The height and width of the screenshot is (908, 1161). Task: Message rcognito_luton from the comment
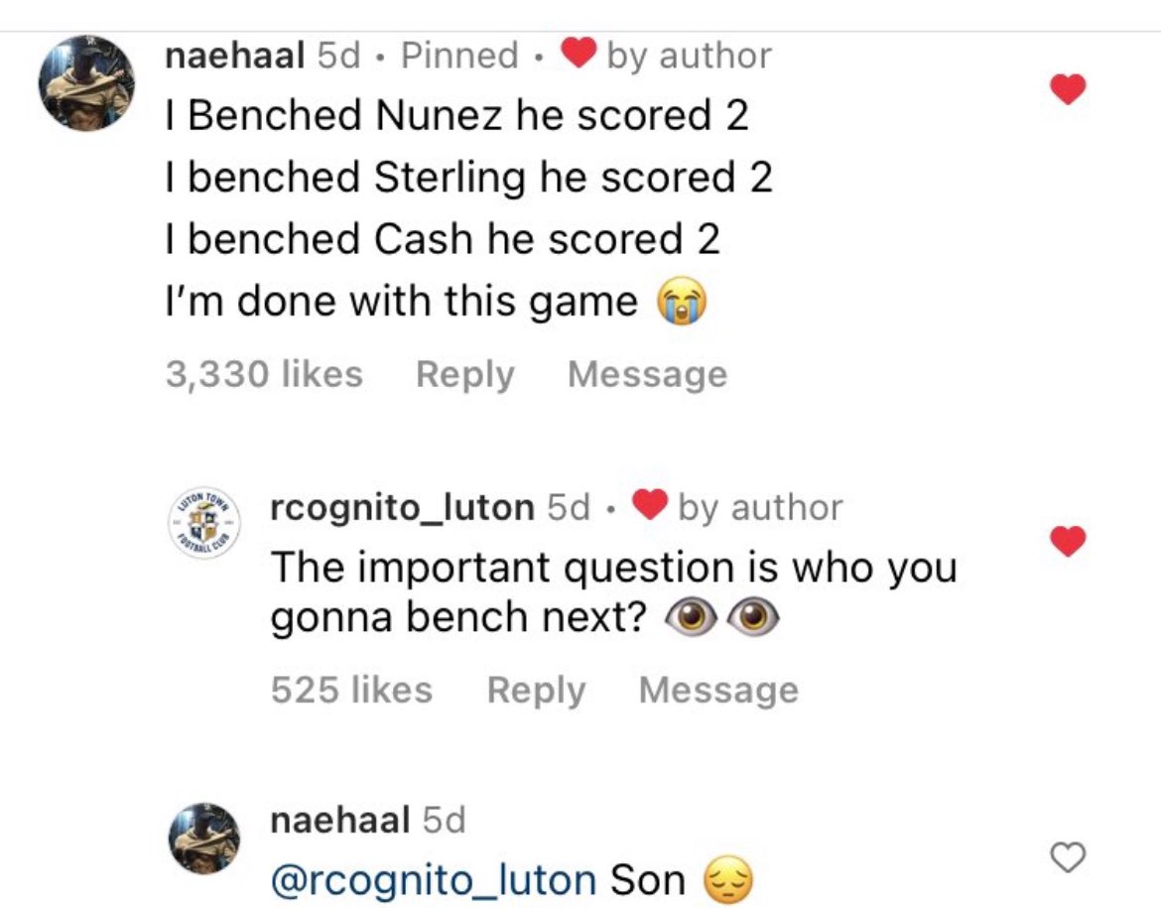pos(718,691)
